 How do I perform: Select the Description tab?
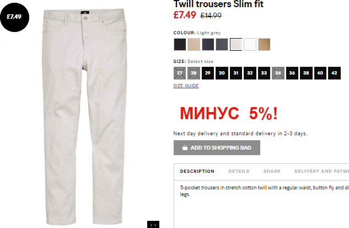pos(197,171)
